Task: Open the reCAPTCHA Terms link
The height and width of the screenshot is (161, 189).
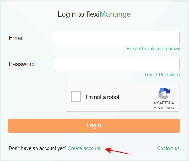Action: click(170, 108)
